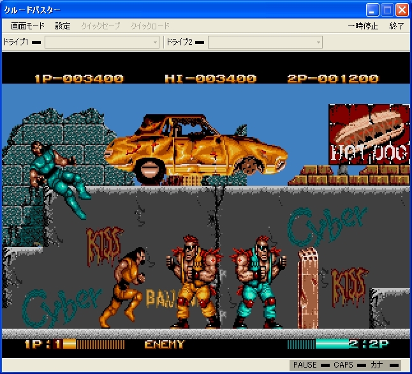
Task: Click the ENEMY label in game HUD
Action: [x=164, y=344]
